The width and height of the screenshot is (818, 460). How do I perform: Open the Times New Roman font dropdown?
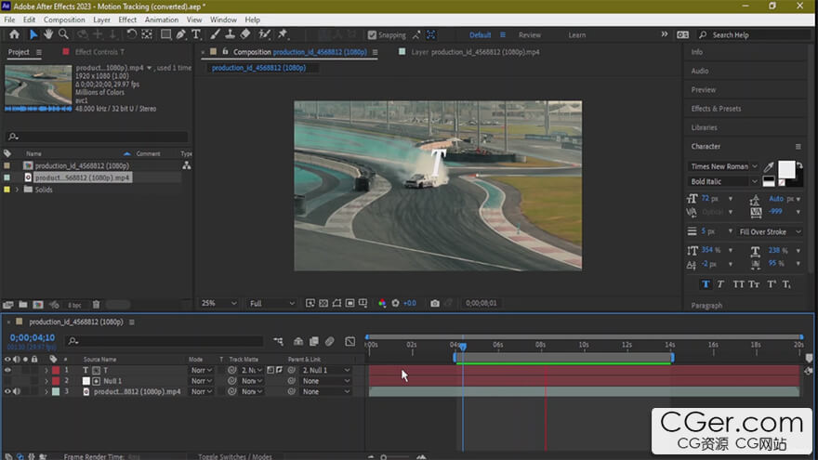[x=722, y=166]
